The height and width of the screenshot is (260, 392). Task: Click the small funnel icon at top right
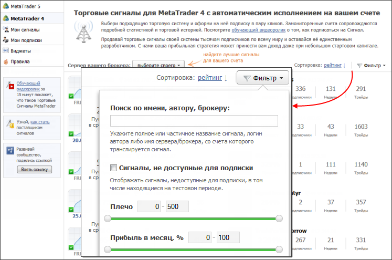tap(359, 66)
